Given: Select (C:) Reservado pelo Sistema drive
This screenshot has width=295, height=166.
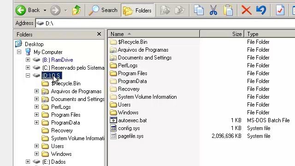Looking at the screenshot, I should 73,68.
